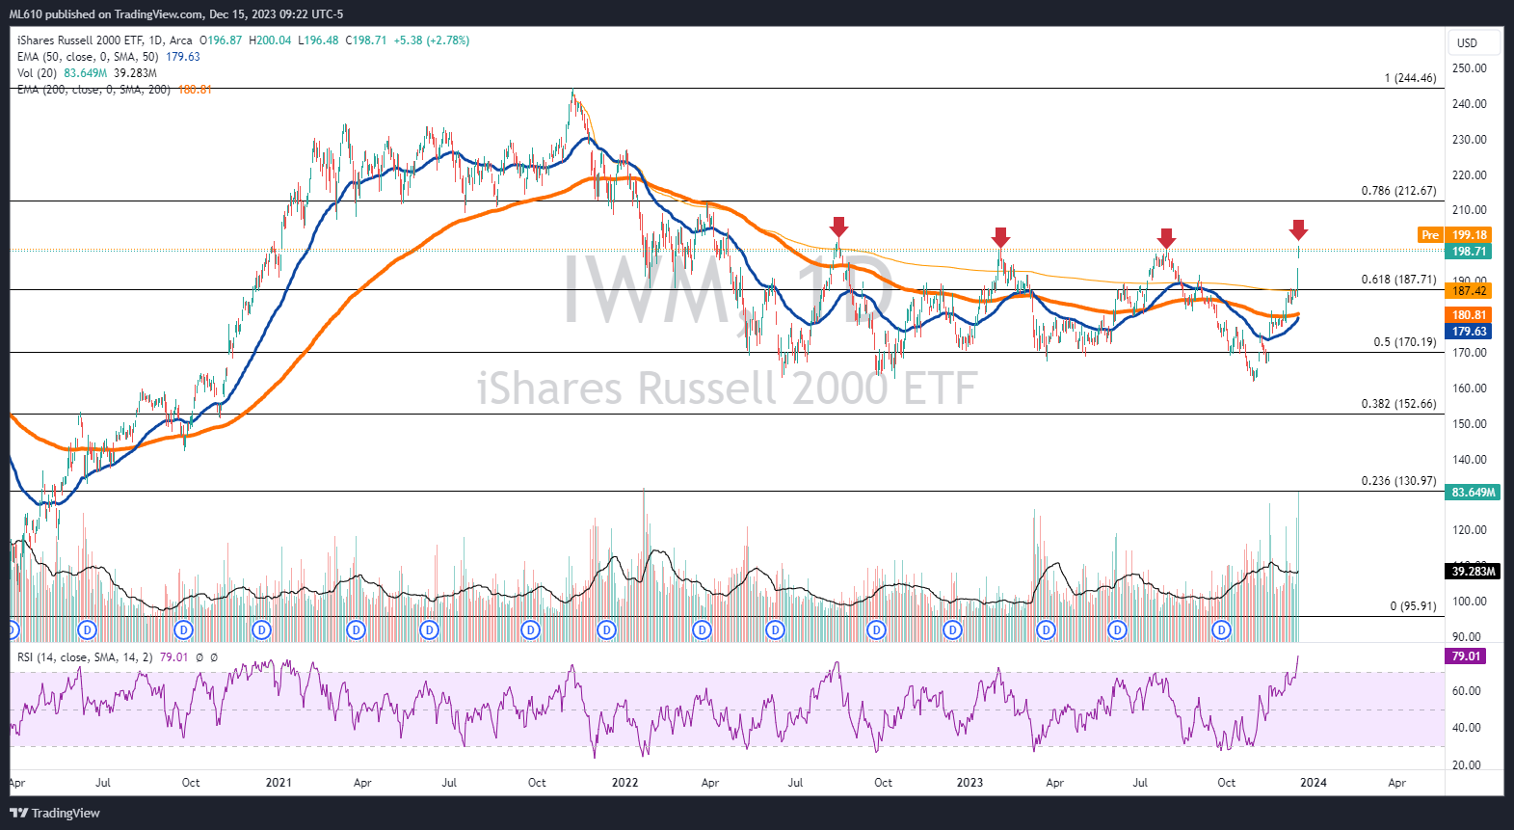Click the 199.18 pre-market price tag

point(1470,235)
